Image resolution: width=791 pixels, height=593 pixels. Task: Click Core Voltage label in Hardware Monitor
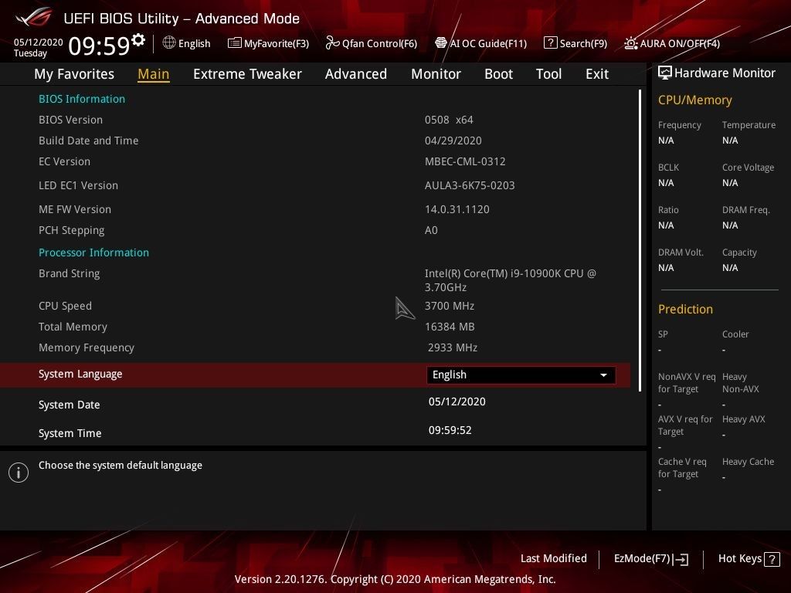[x=748, y=168]
